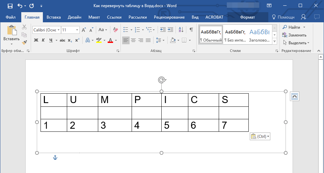Apply the red font color swatch
The width and height of the screenshot is (324, 173).
pos(110,40)
